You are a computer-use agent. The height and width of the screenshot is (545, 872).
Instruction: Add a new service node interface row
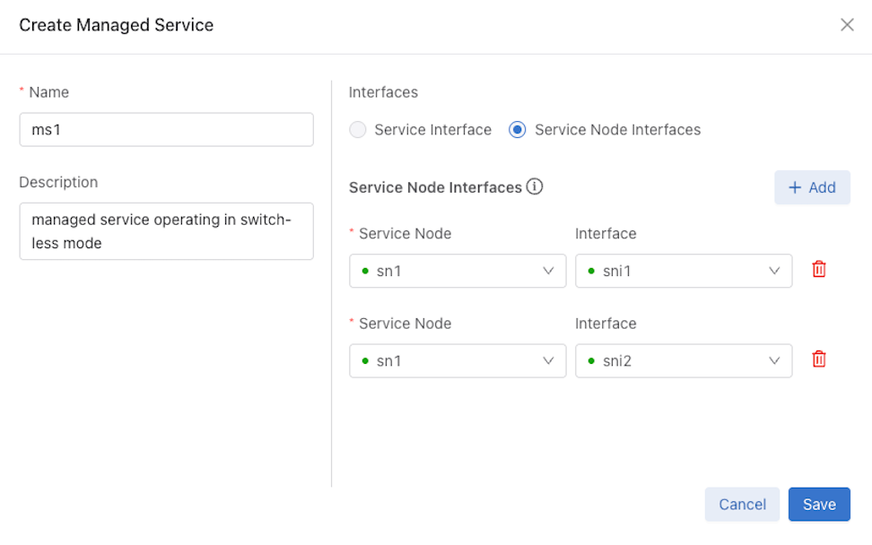812,187
